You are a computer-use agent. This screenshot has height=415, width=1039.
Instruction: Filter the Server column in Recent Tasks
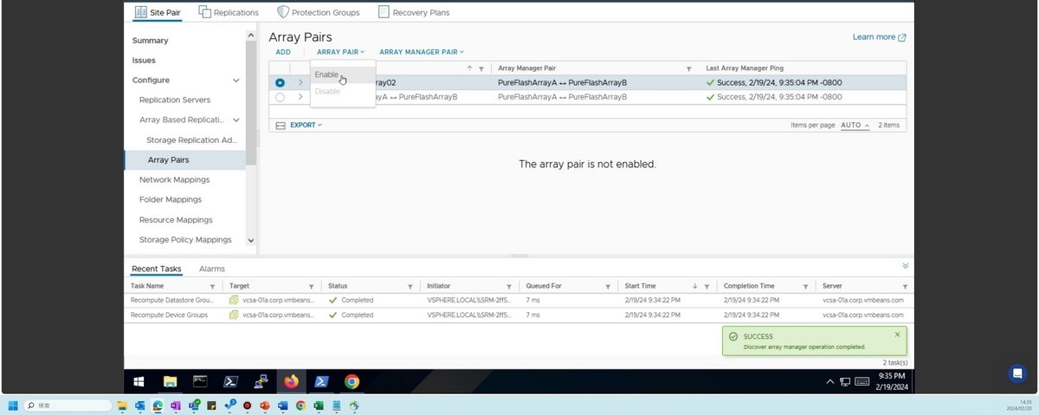click(905, 287)
